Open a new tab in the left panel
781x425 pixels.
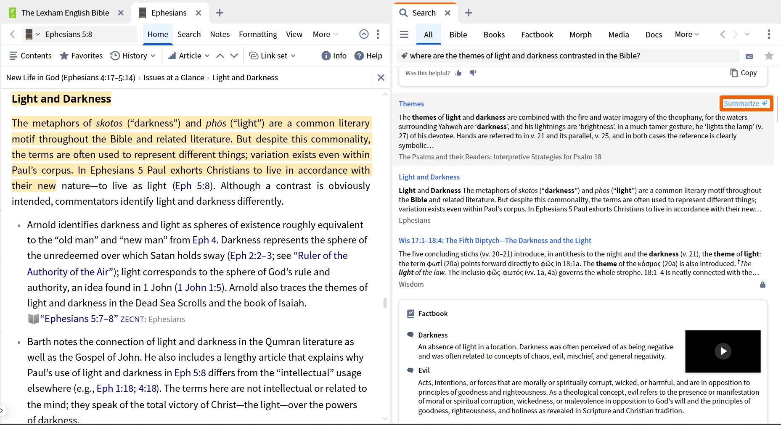pos(220,13)
